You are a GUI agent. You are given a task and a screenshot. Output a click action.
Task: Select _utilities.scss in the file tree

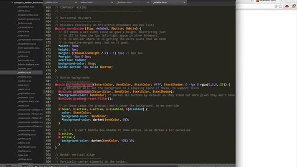(25, 160)
